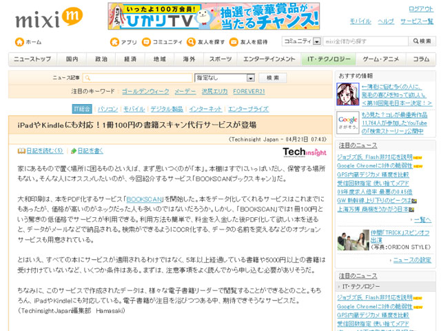Open デジタル製品 subcategory link
The height and width of the screenshot is (331, 441).
[x=167, y=109]
